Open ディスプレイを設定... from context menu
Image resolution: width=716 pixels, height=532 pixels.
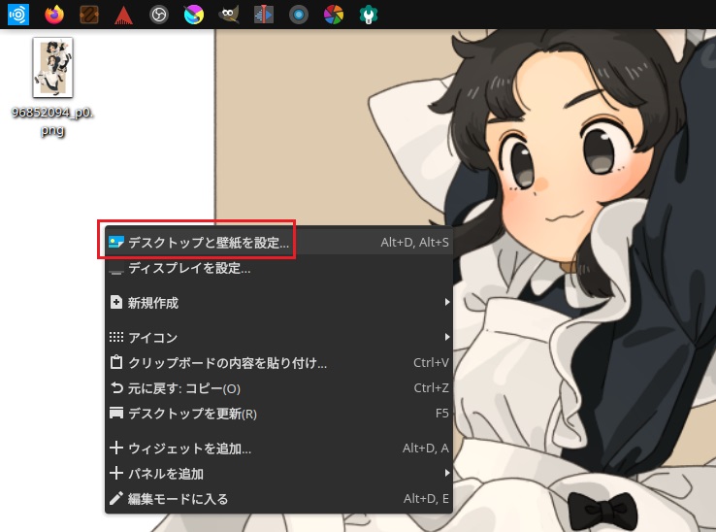click(279, 268)
